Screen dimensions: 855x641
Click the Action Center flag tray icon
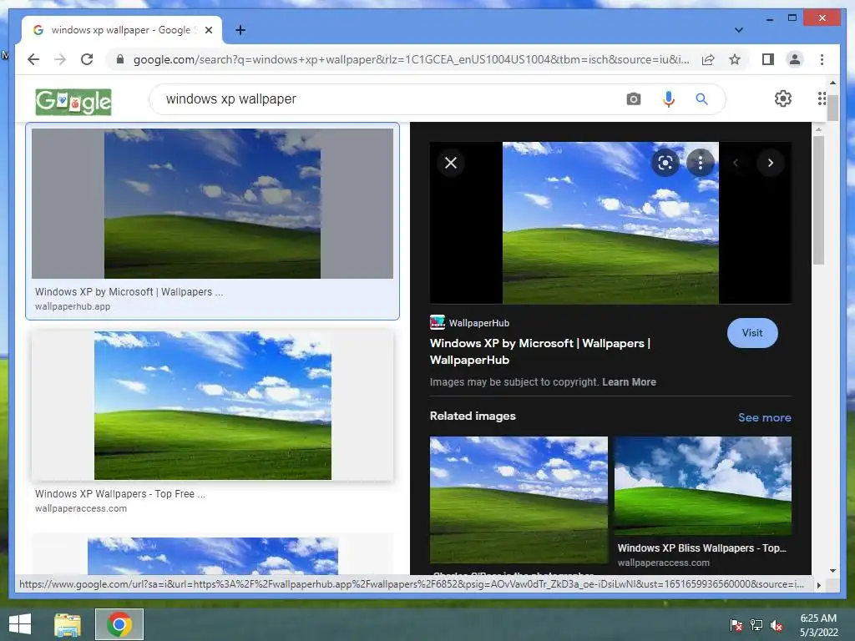736,625
